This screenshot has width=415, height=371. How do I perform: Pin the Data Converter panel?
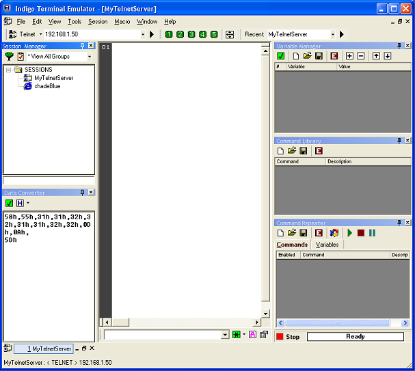click(x=82, y=193)
